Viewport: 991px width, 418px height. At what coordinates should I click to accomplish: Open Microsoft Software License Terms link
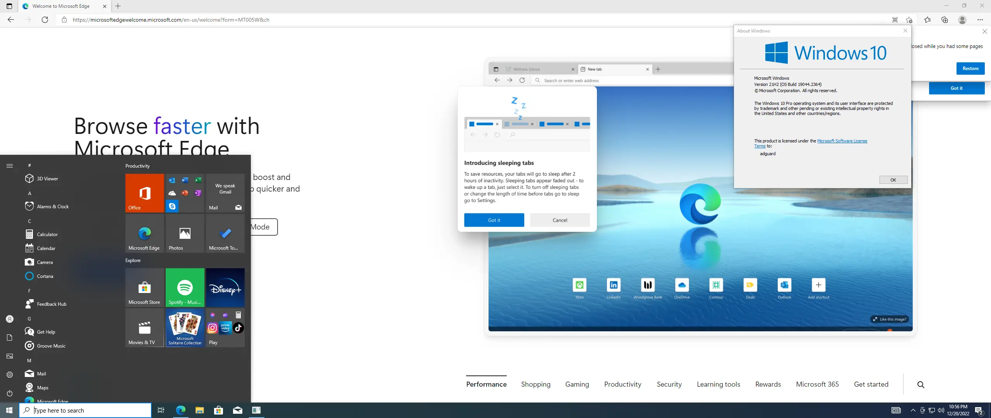[842, 141]
